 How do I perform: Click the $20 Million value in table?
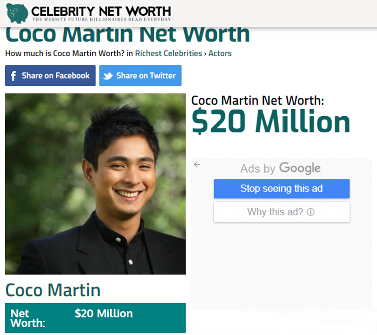click(104, 313)
